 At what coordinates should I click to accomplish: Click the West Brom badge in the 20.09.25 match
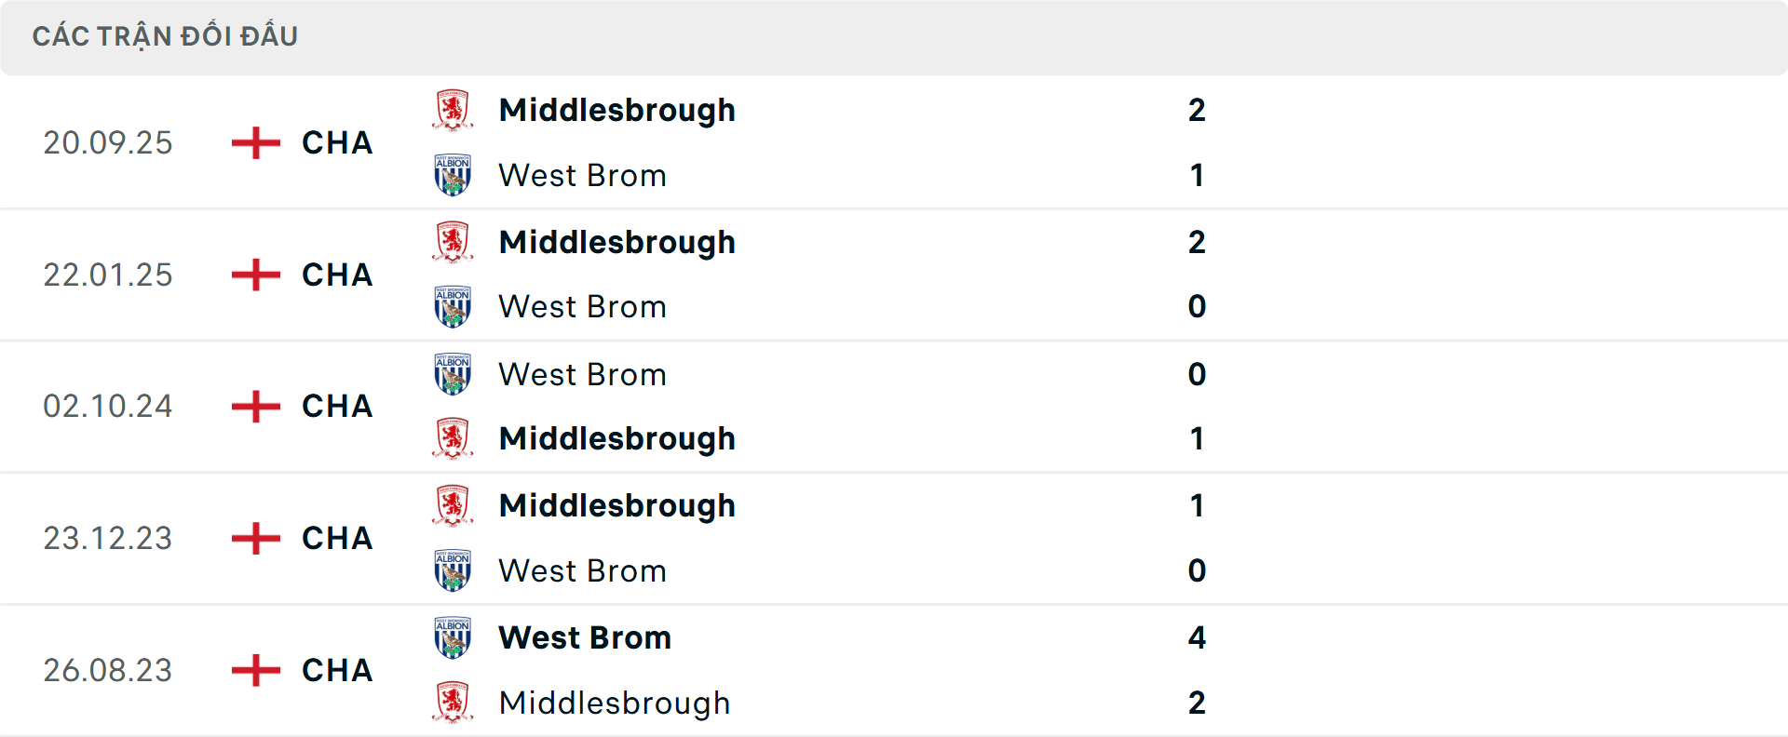451,175
